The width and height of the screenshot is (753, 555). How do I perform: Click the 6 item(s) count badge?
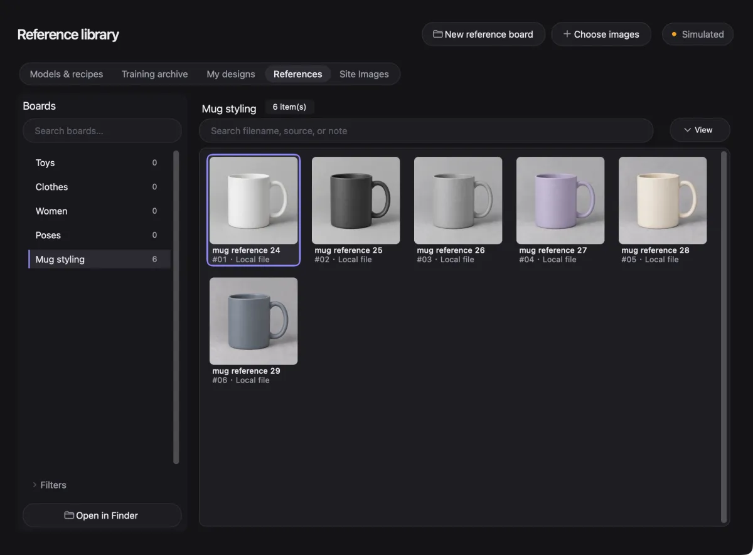pyautogui.click(x=289, y=107)
